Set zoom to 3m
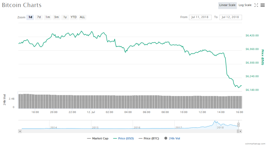Viewport: 269px width, 147px height. point(56,17)
